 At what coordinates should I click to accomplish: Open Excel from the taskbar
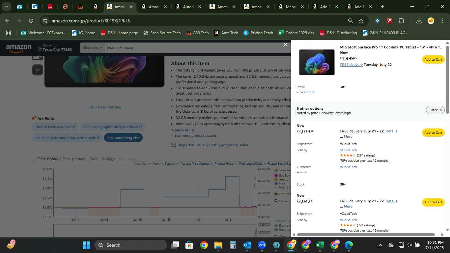pos(319,245)
